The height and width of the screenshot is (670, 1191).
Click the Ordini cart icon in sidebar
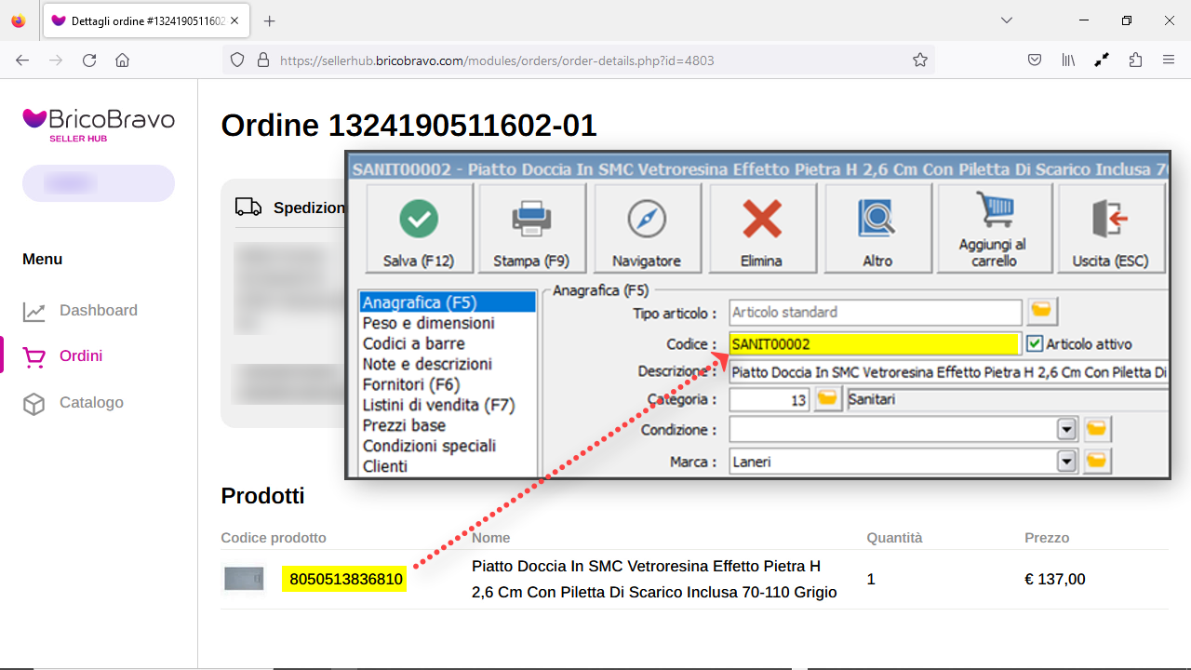click(34, 356)
